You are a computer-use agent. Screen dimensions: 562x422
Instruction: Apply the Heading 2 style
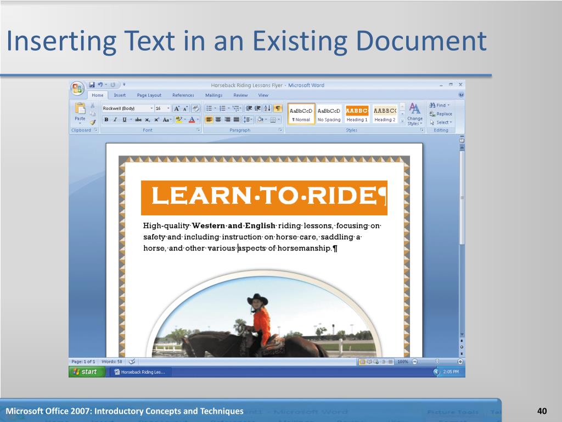(x=385, y=114)
